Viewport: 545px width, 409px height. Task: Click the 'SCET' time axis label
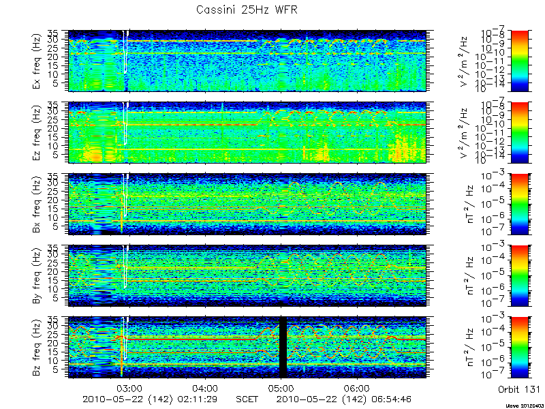[247, 399]
